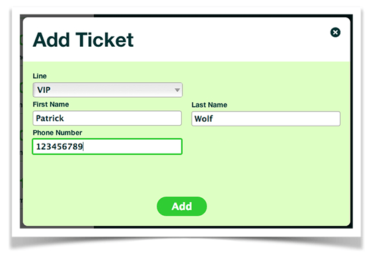The width and height of the screenshot is (372, 256).
Task: Open the Line dropdown showing VIP
Action: (108, 90)
